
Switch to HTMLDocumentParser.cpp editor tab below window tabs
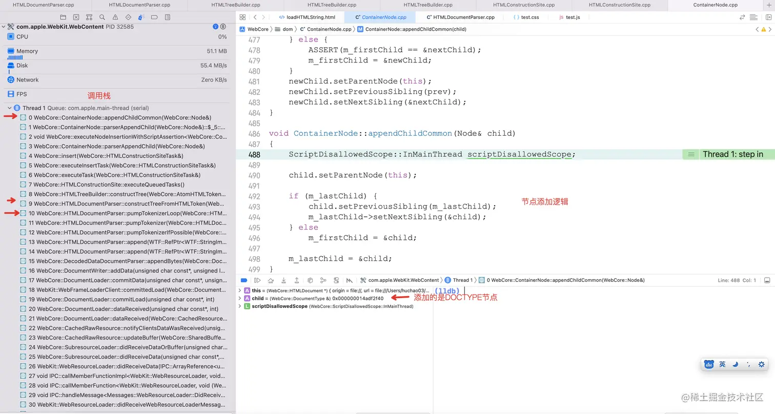(x=460, y=17)
